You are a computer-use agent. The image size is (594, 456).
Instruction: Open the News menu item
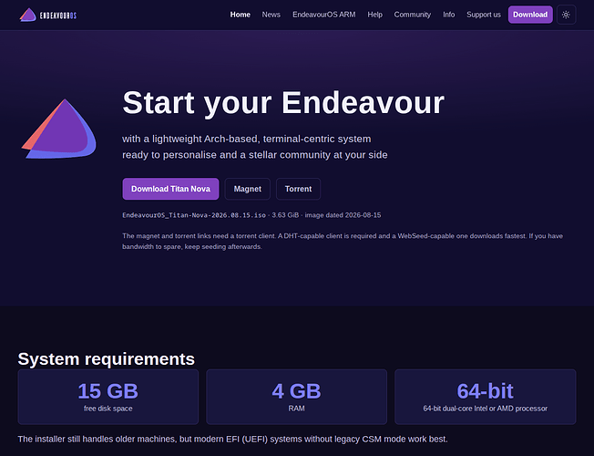[271, 15]
